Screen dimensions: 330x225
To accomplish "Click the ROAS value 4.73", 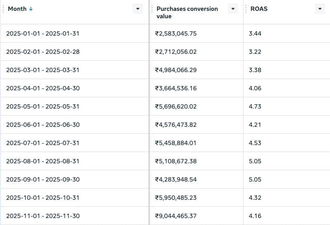I will tap(255, 106).
